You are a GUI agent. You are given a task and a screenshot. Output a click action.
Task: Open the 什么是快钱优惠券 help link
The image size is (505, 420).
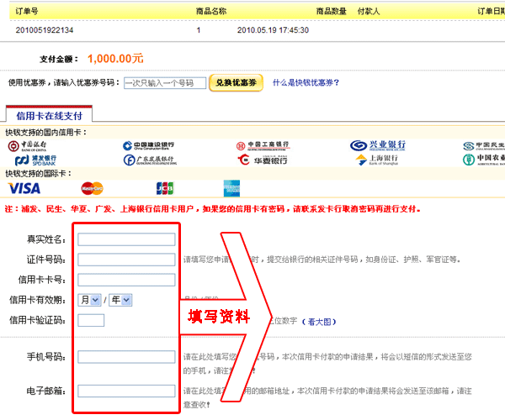click(x=306, y=83)
